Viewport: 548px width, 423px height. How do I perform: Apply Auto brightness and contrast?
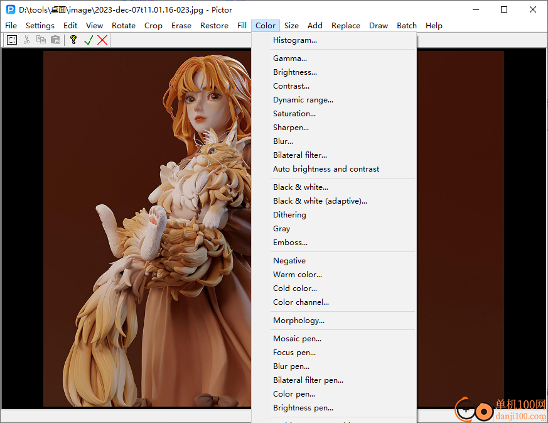pyautogui.click(x=334, y=169)
